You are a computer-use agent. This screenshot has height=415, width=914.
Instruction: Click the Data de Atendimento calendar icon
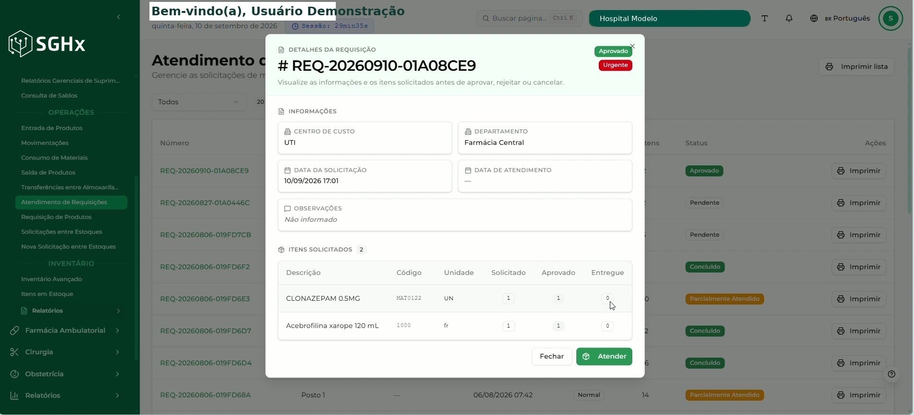tap(468, 170)
